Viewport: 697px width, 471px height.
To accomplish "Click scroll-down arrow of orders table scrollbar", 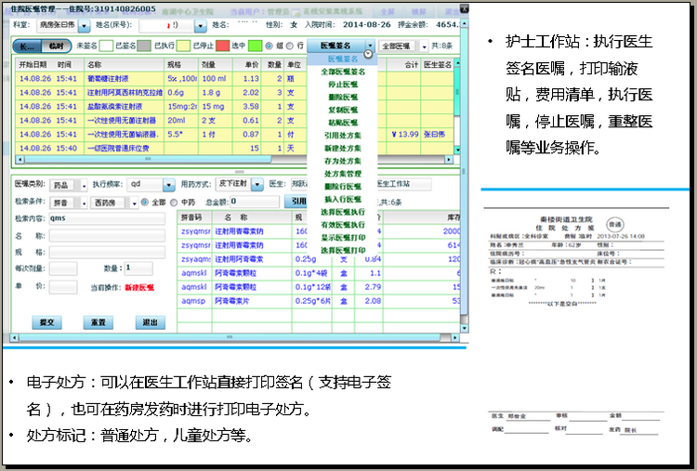I will click(x=457, y=150).
